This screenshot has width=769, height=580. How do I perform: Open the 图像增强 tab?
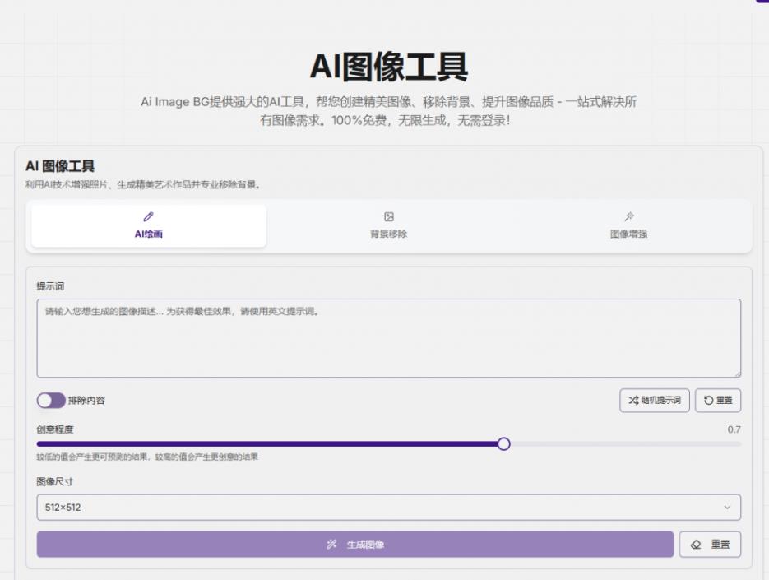tap(628, 225)
